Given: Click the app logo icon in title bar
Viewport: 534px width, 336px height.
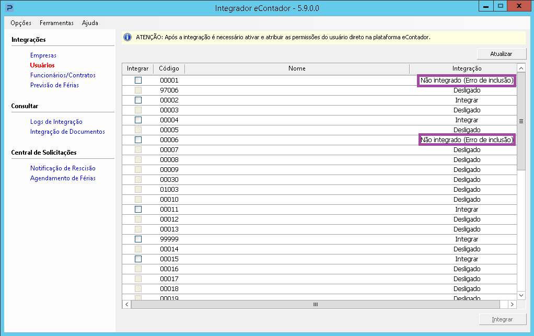Looking at the screenshot, I should (9, 7).
